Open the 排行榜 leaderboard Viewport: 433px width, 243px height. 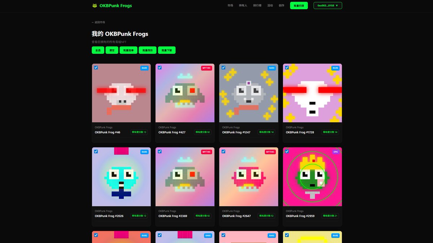click(x=257, y=6)
